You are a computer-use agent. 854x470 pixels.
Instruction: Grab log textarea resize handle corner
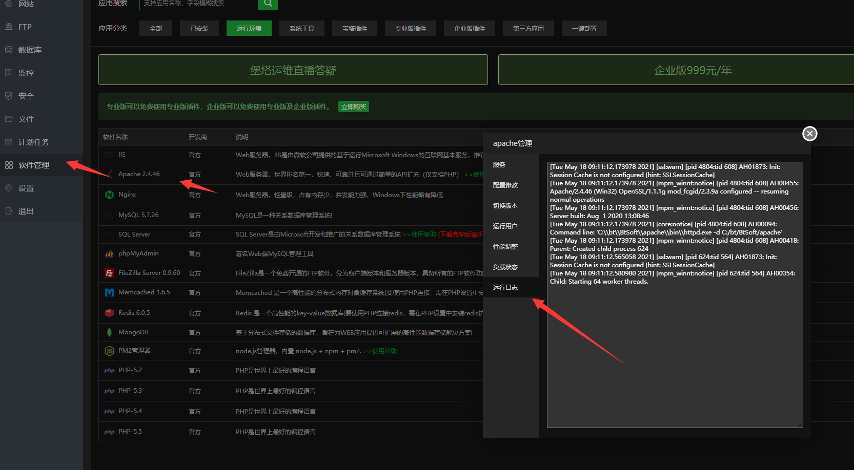(800, 425)
